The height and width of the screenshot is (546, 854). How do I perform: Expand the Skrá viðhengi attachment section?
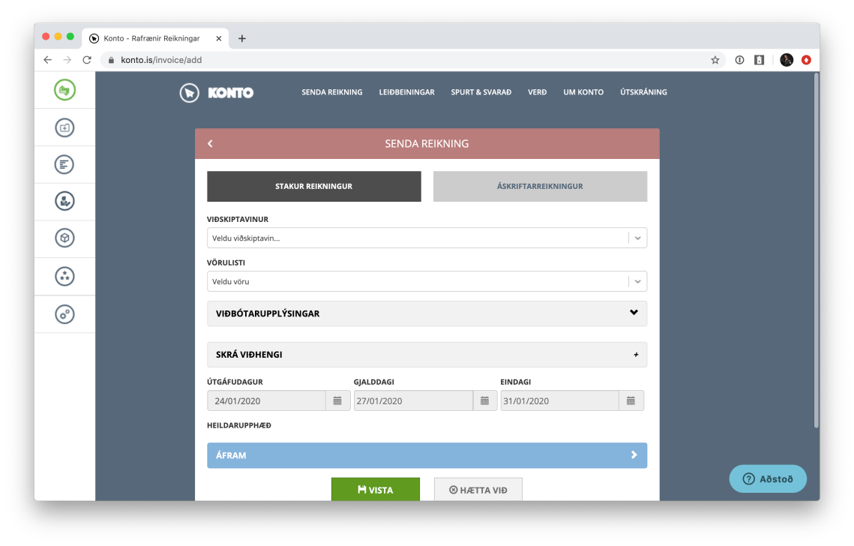[426, 355]
